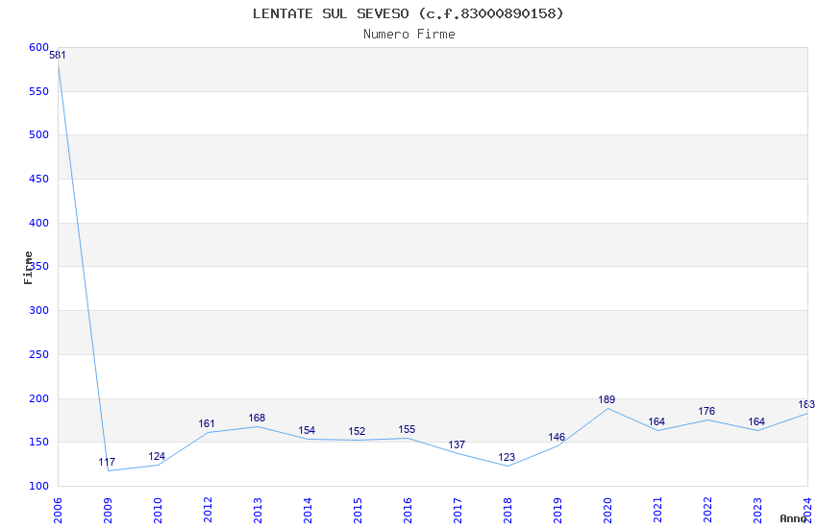Select the 2020 year on x-axis
The image size is (817, 528).
click(x=607, y=511)
